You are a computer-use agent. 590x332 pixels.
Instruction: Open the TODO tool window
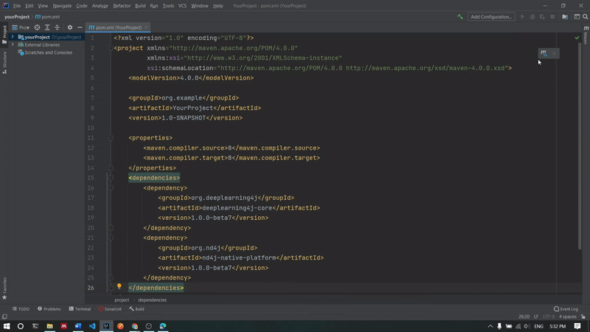point(21,309)
